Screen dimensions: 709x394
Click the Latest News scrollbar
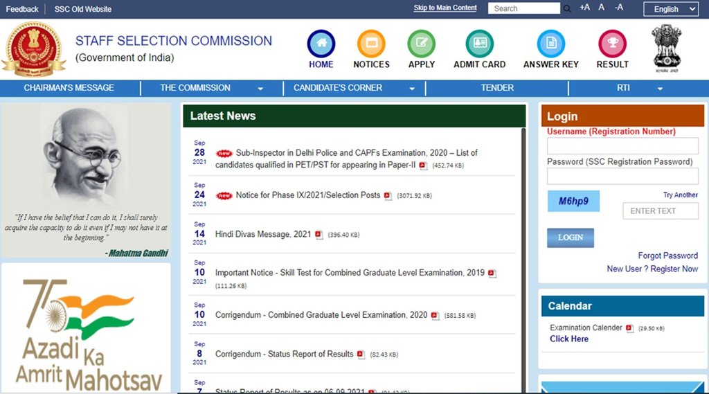(x=523, y=260)
